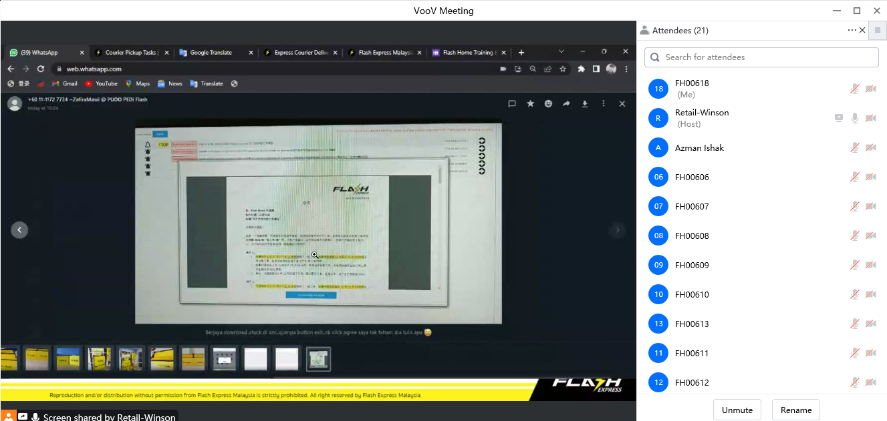Click muted microphone icon for Azman Ishak

[x=855, y=147]
